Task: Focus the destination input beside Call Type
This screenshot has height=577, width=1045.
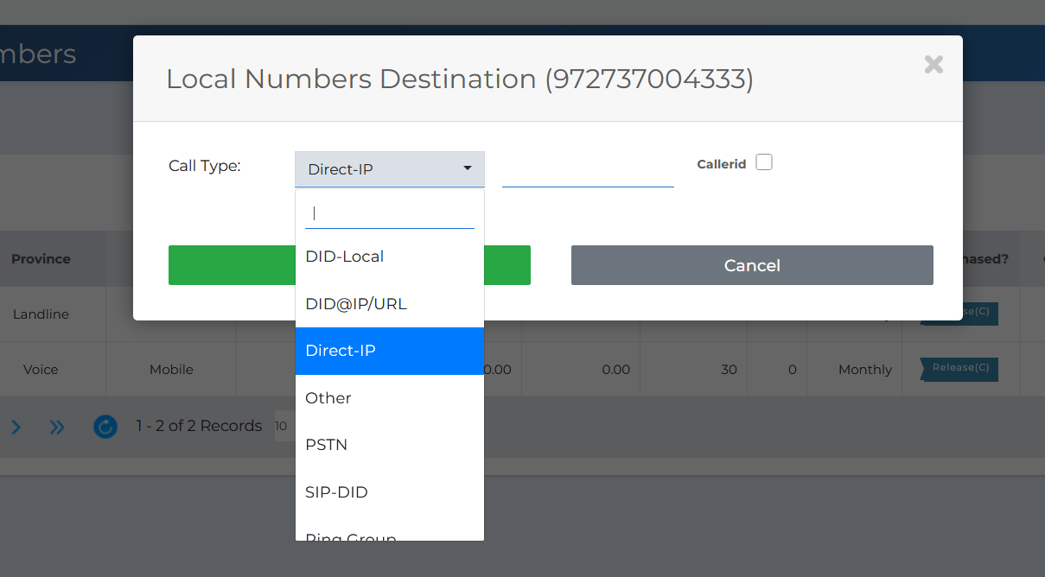Action: point(588,169)
